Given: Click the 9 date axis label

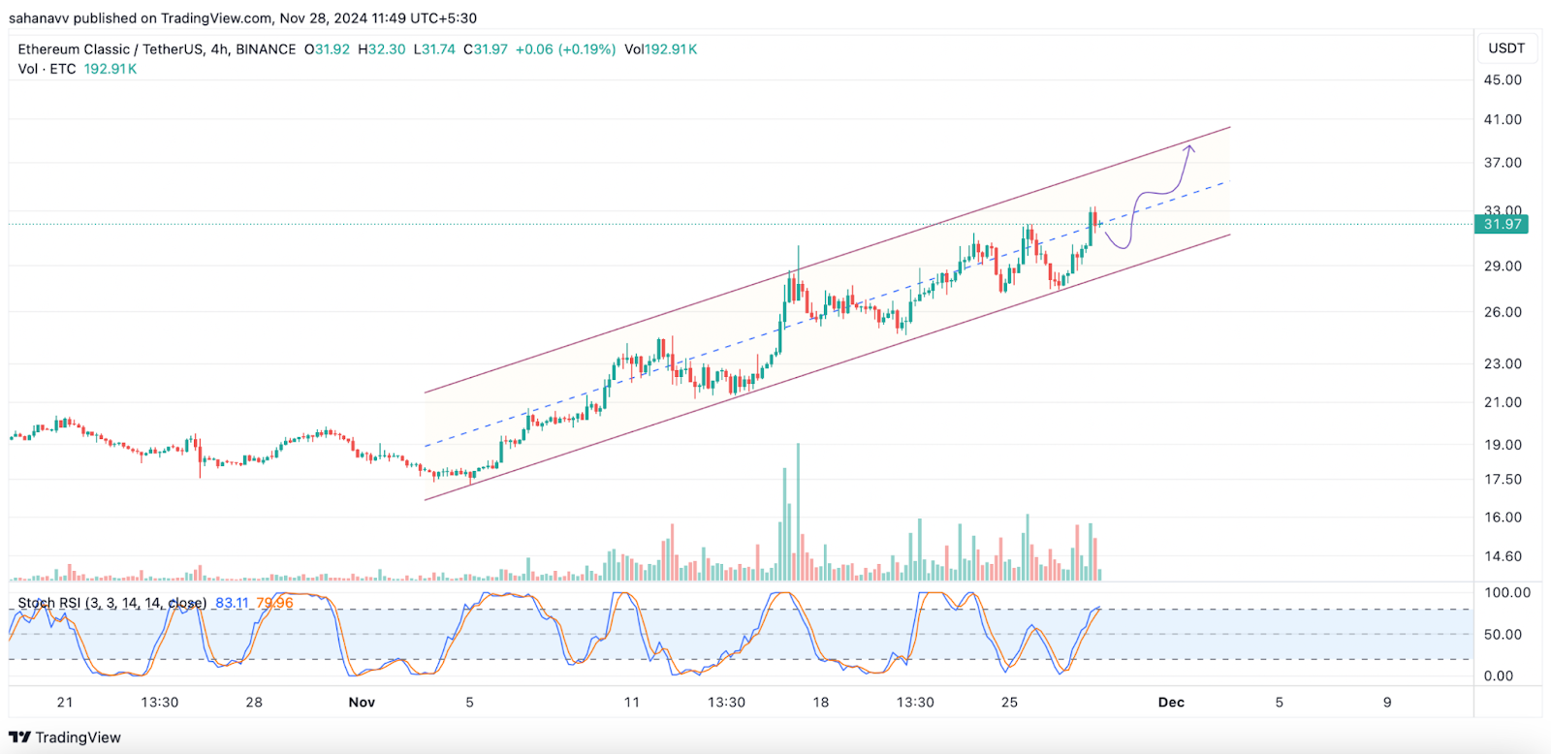Looking at the screenshot, I should 1387,702.
